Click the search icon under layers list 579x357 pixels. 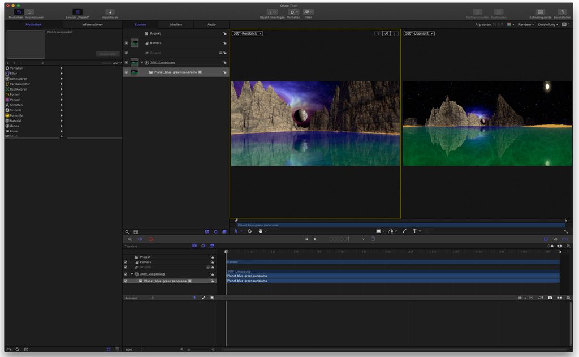[127, 232]
